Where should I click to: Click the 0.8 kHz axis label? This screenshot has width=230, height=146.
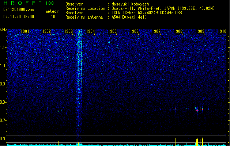pyautogui.click(x=3, y=102)
